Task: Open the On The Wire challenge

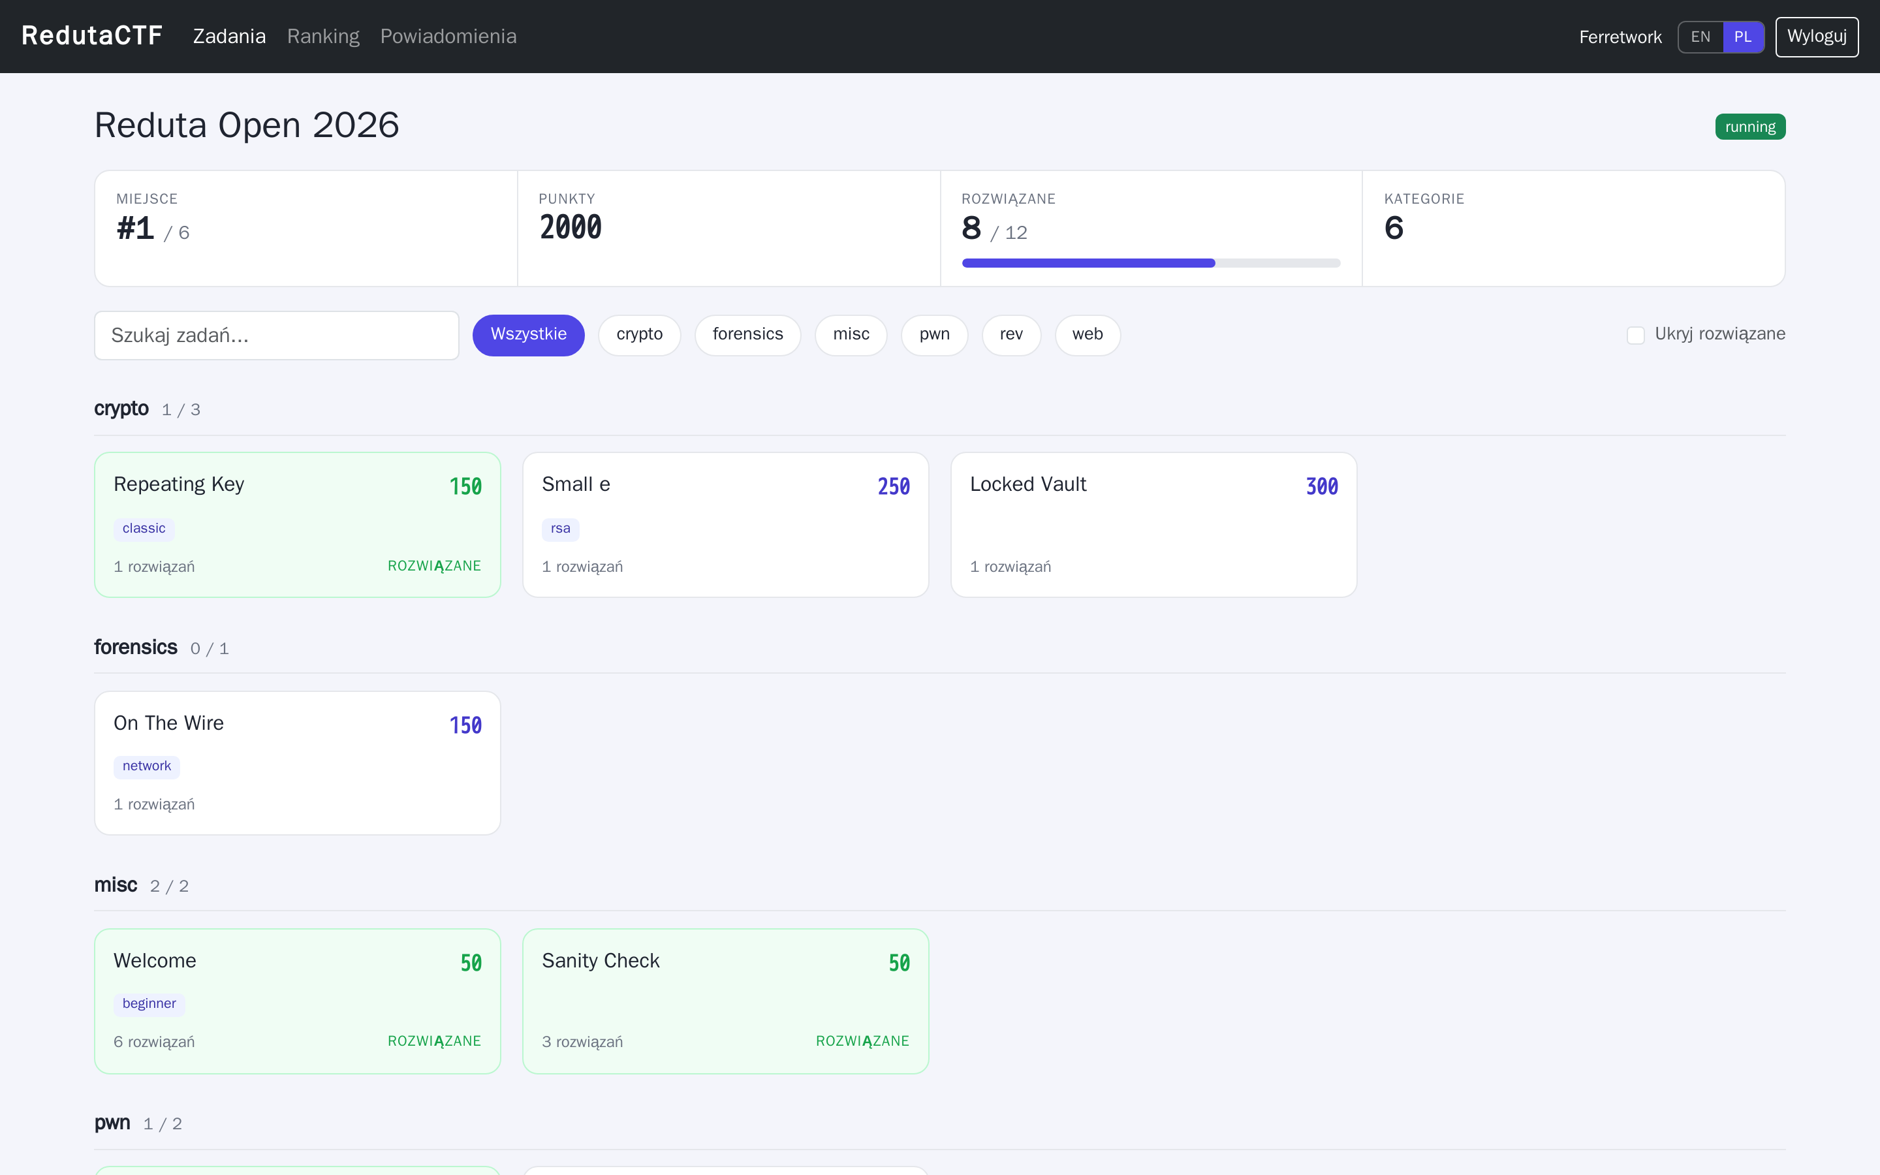Action: (298, 763)
